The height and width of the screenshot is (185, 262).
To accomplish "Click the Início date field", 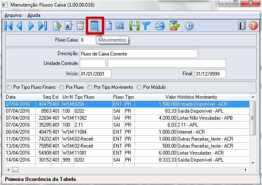I will pyautogui.click(x=95, y=74).
